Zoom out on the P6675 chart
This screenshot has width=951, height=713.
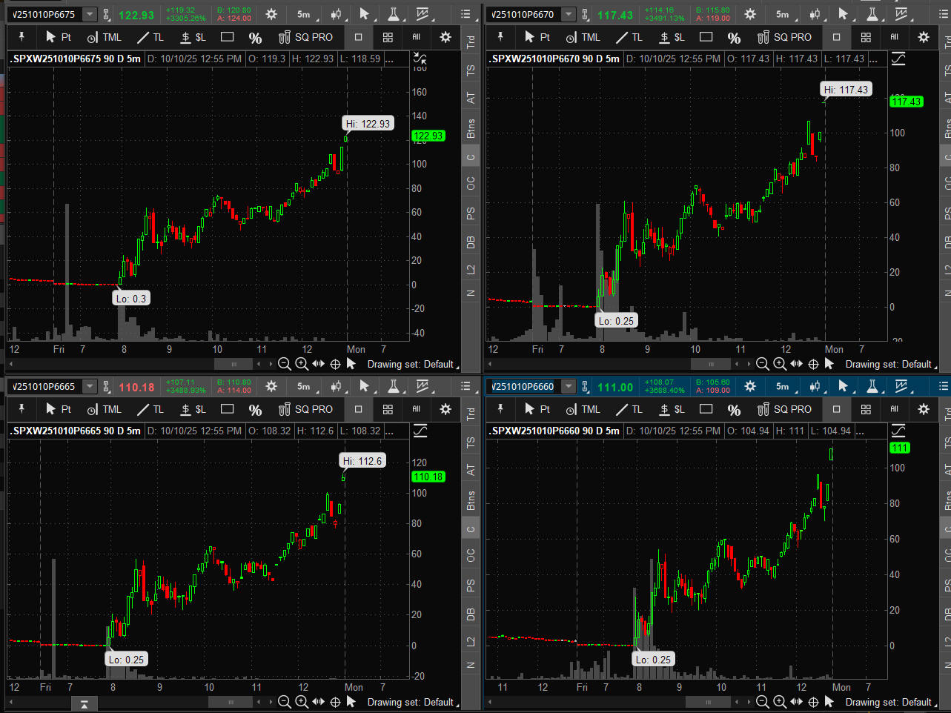click(x=284, y=364)
